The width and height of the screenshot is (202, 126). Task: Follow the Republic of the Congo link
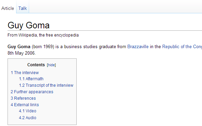(182, 47)
